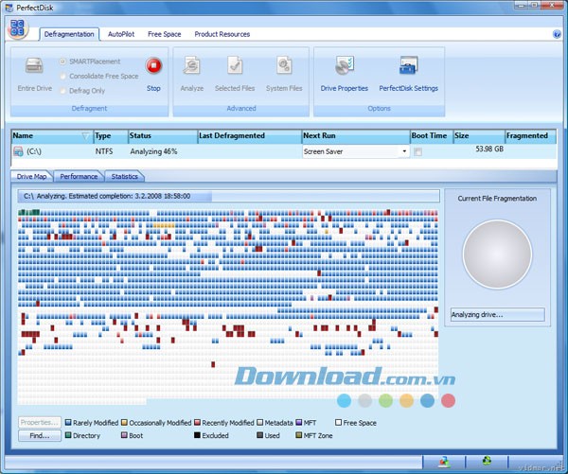The image size is (568, 474).
Task: Click the PerfectDisk application orb button
Action: (x=17, y=28)
